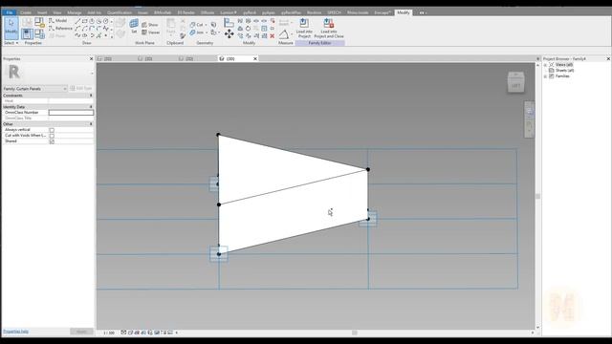This screenshot has height=344, width=612.
Task: Open the Select panel dropdown
Action: click(11, 43)
